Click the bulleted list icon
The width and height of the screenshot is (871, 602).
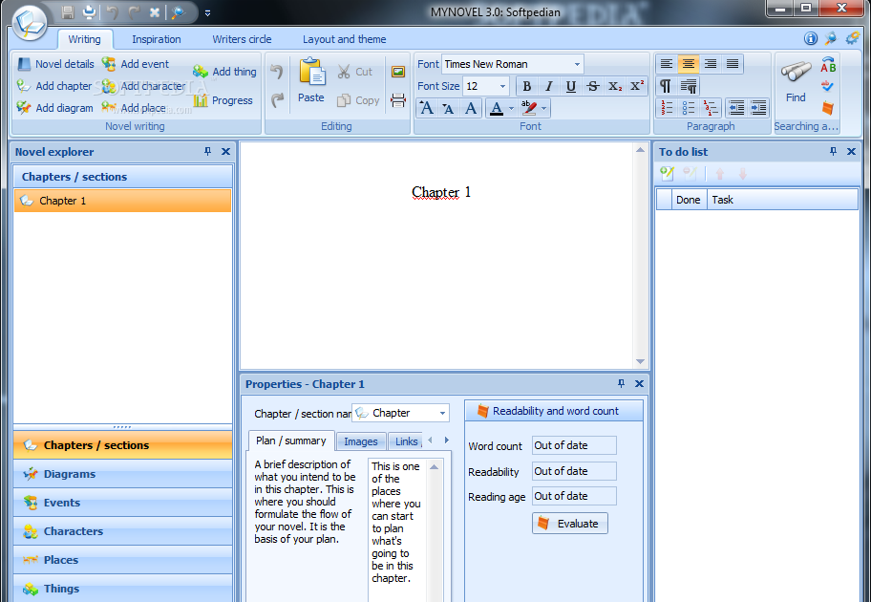(x=689, y=108)
